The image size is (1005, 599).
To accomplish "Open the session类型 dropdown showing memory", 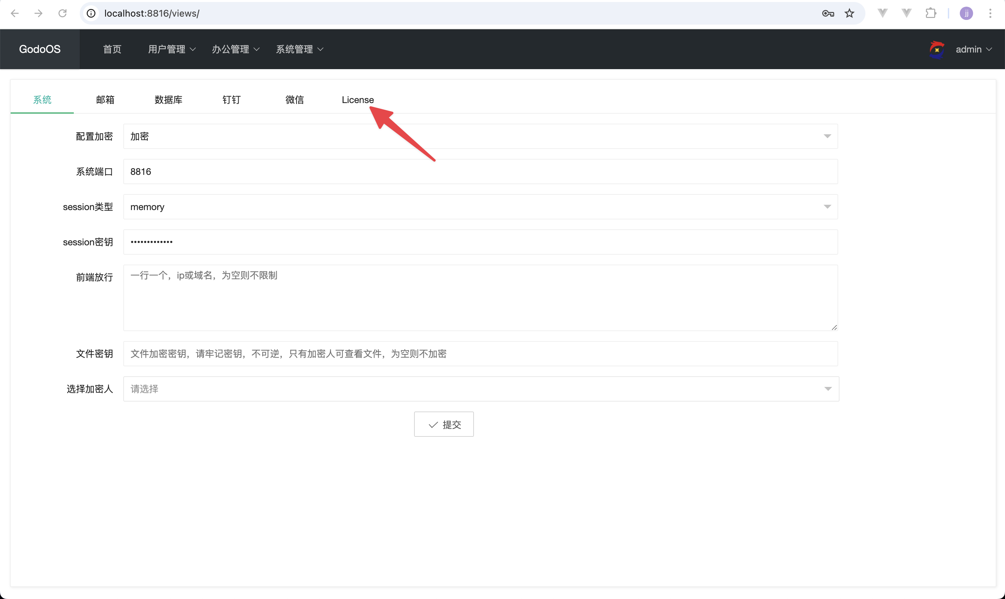I will 481,207.
